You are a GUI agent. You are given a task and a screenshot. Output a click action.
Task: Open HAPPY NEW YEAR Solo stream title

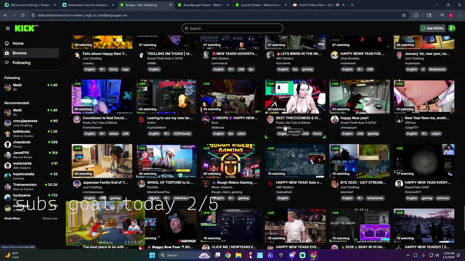(299, 182)
